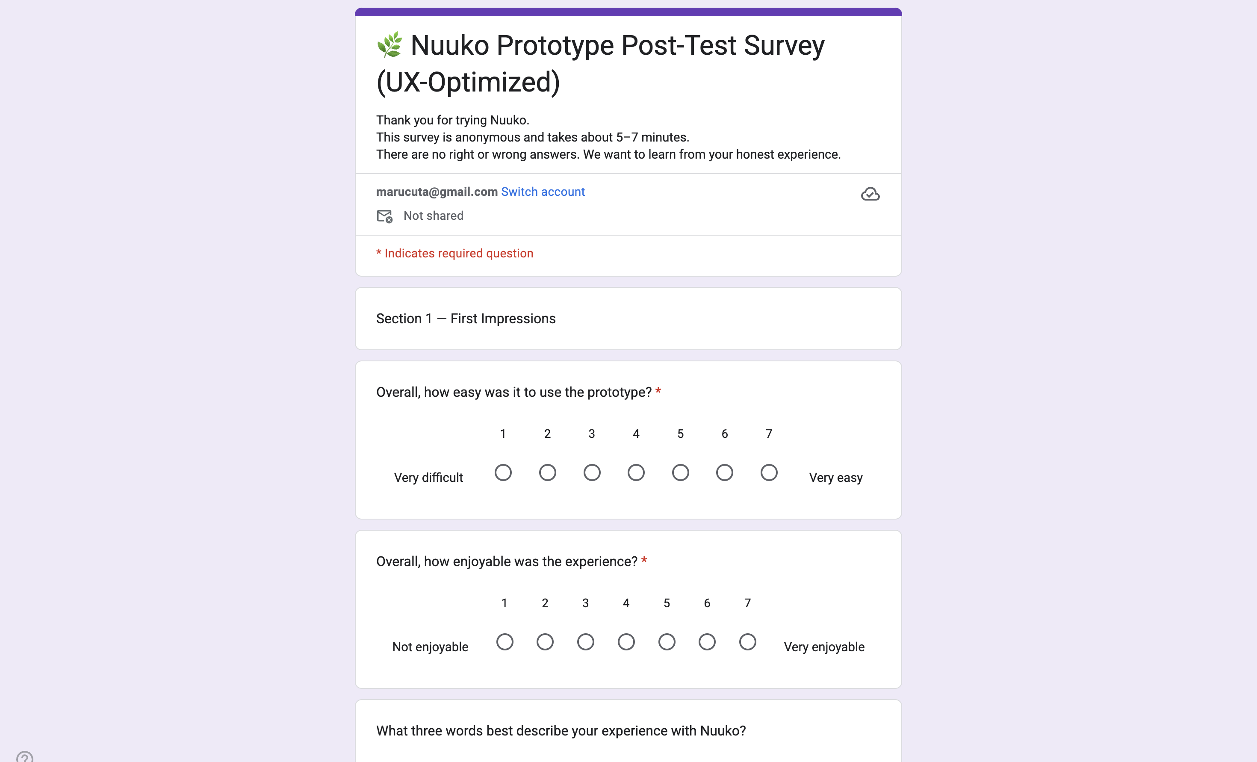Choose 7 "Very enjoyable" on the enjoyment question
This screenshot has width=1257, height=762.
click(x=747, y=641)
